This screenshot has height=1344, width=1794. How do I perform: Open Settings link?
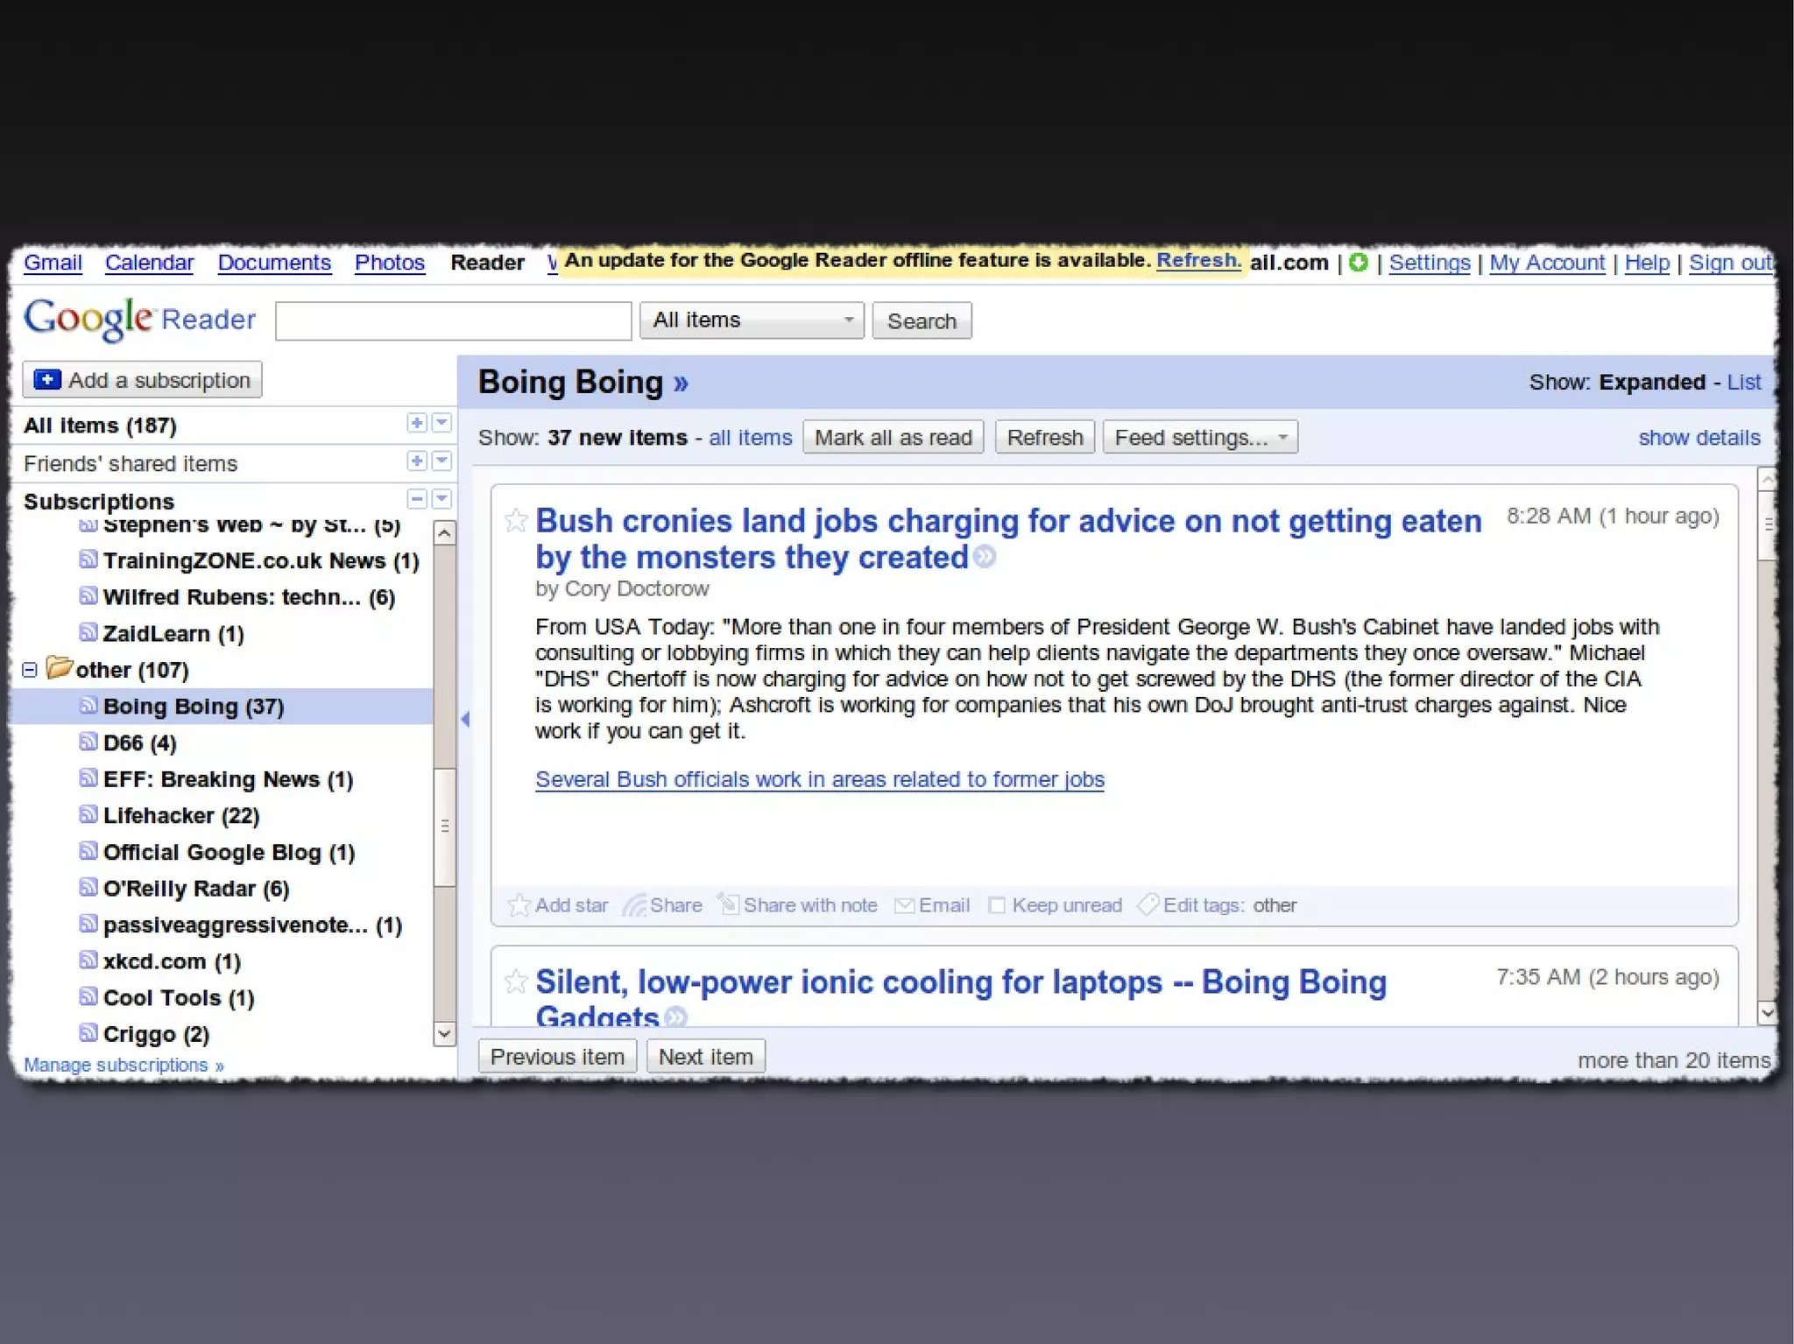coord(1430,263)
